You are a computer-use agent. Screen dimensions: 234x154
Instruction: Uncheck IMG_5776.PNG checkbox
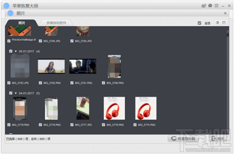pos(103,125)
